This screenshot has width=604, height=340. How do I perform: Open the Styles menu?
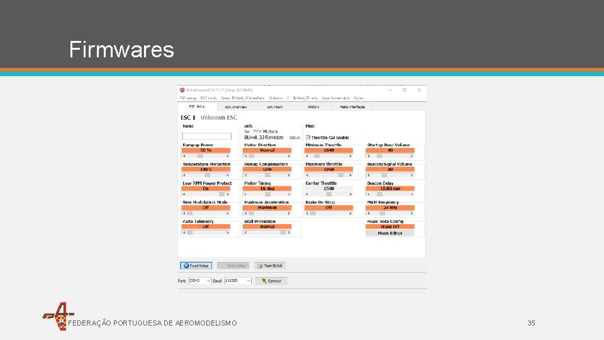tap(359, 98)
